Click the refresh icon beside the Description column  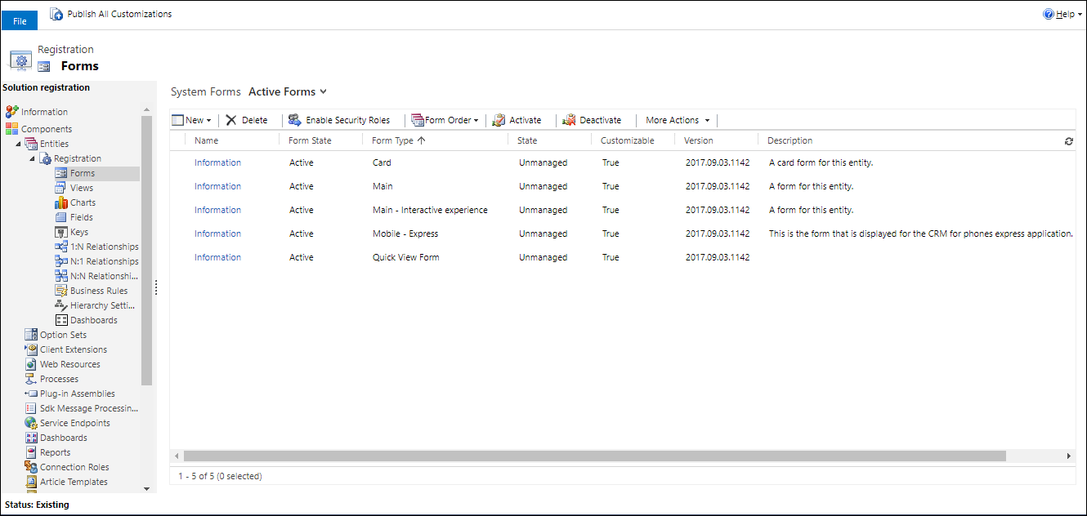[x=1068, y=141]
